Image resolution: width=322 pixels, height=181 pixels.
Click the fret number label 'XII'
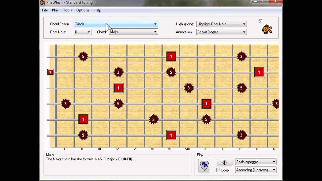tap(258, 149)
